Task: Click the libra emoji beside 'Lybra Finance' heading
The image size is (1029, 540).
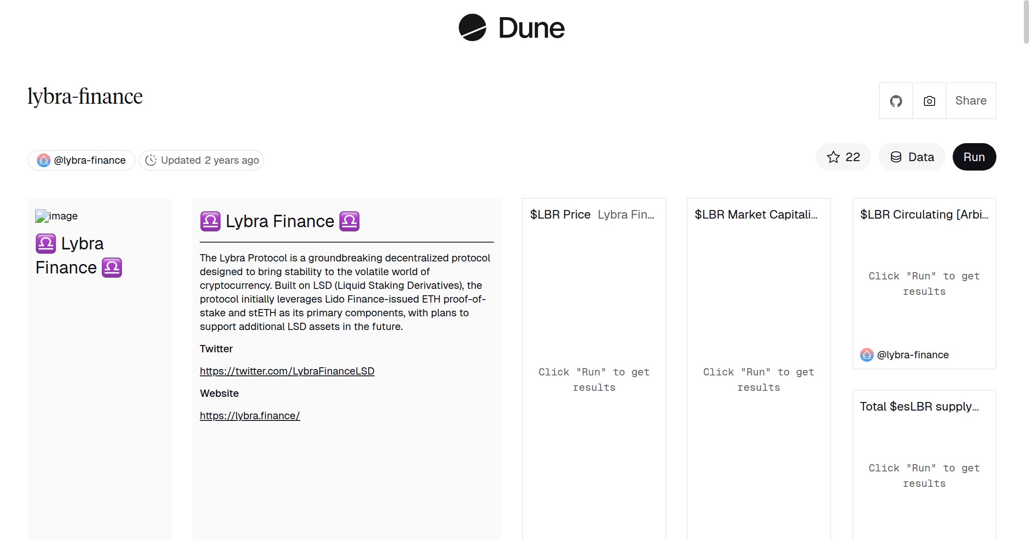Action: [210, 221]
